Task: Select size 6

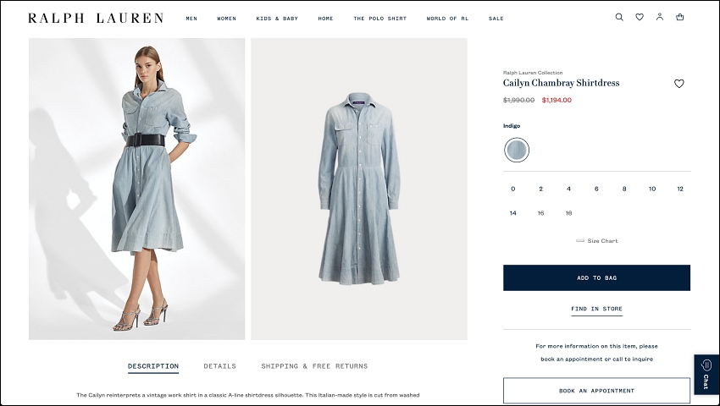Action: (x=596, y=189)
